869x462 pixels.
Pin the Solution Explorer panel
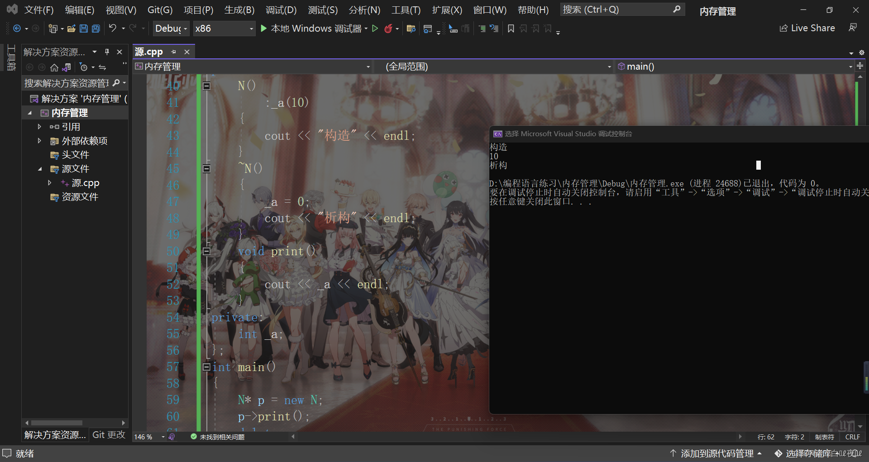coord(107,52)
